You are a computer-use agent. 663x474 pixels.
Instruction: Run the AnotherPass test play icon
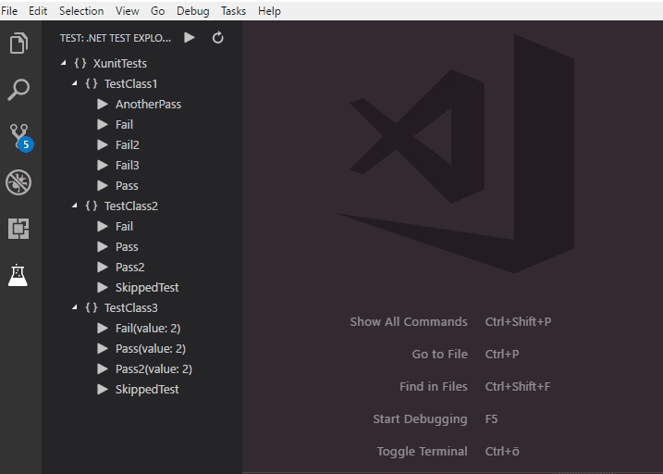pos(103,104)
